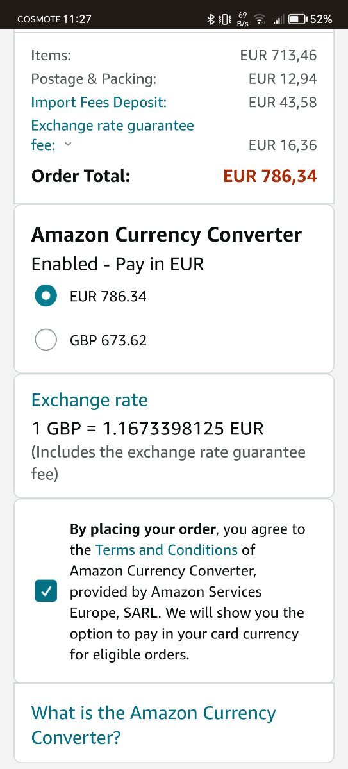348x769 pixels.
Task: Tap the Amazon Currency Converter heading
Action: click(x=167, y=235)
